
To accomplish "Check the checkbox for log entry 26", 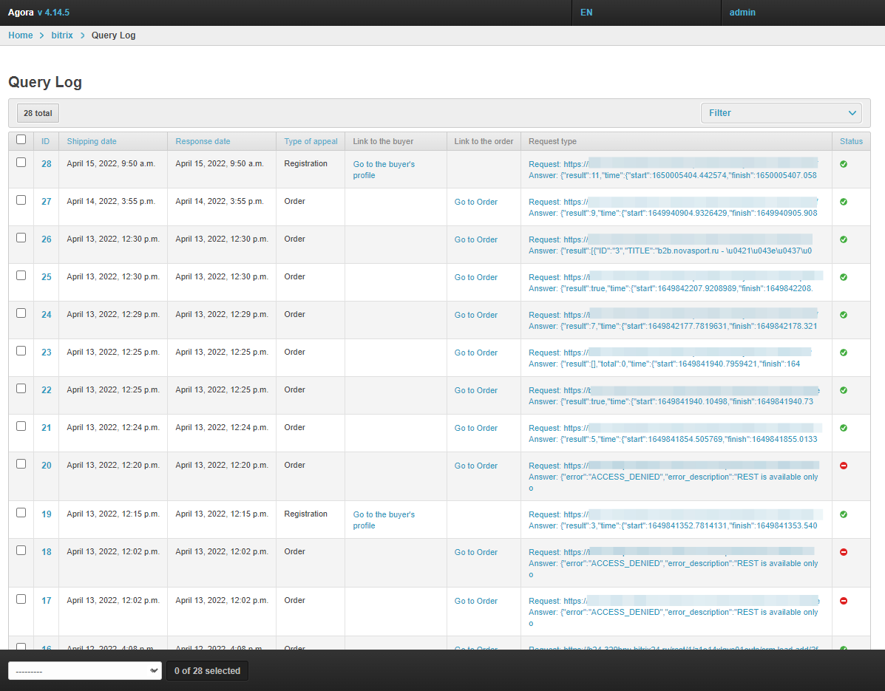I will 21,238.
